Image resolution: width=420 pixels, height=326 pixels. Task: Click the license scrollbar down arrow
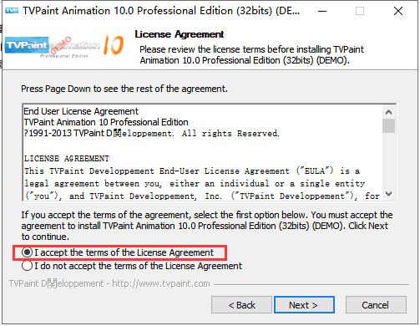(x=388, y=194)
